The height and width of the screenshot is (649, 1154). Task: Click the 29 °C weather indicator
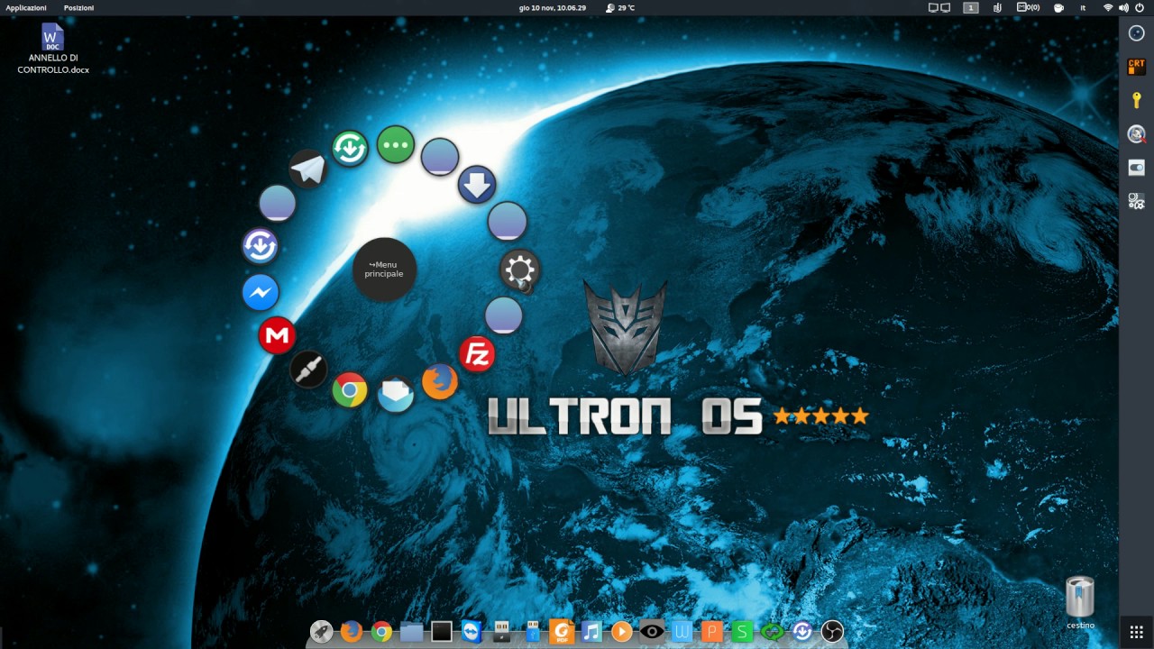coord(620,7)
